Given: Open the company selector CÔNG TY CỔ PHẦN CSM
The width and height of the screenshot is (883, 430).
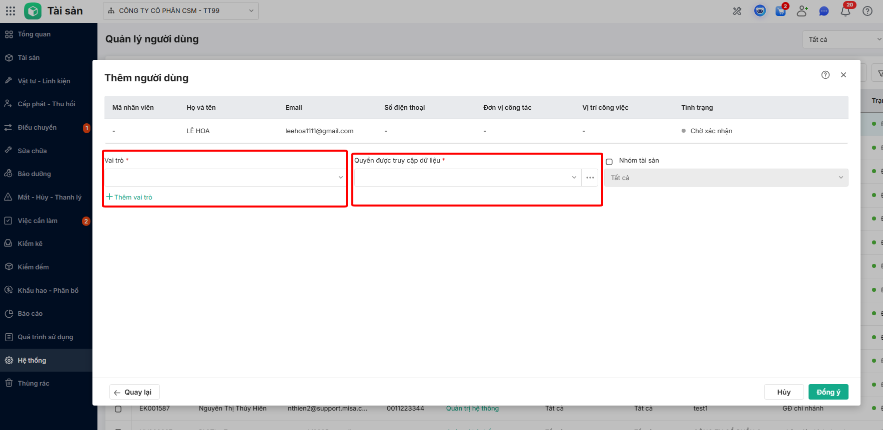Looking at the screenshot, I should coord(181,11).
